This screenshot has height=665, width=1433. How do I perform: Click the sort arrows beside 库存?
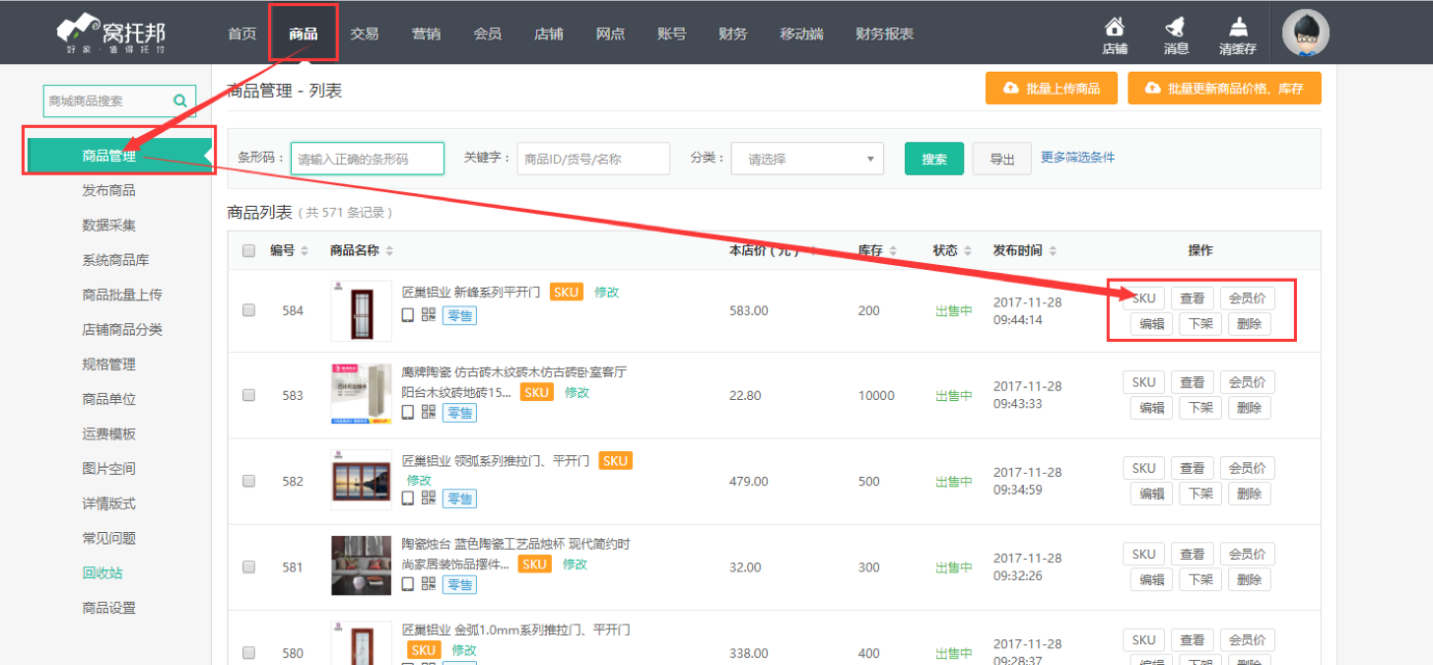click(x=891, y=251)
